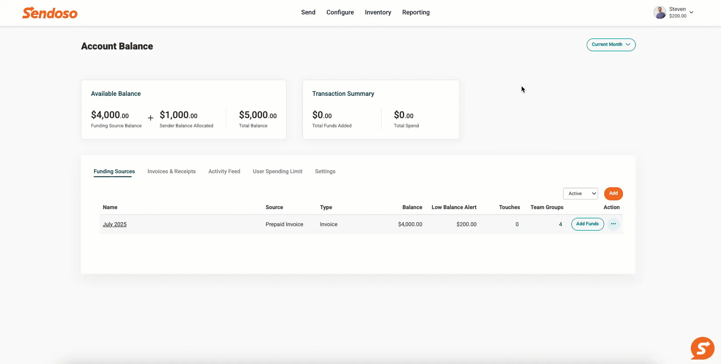Open the Reporting menu

point(416,12)
